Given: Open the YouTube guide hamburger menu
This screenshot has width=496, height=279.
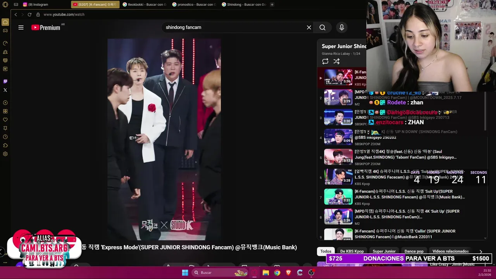Looking at the screenshot, I should point(21,28).
